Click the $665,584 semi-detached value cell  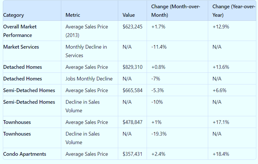click(x=133, y=90)
